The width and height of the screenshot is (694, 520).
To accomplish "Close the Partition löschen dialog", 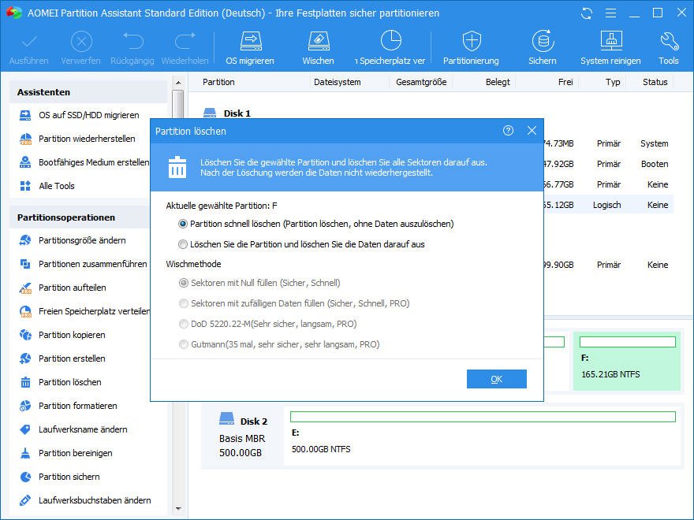I will point(532,131).
